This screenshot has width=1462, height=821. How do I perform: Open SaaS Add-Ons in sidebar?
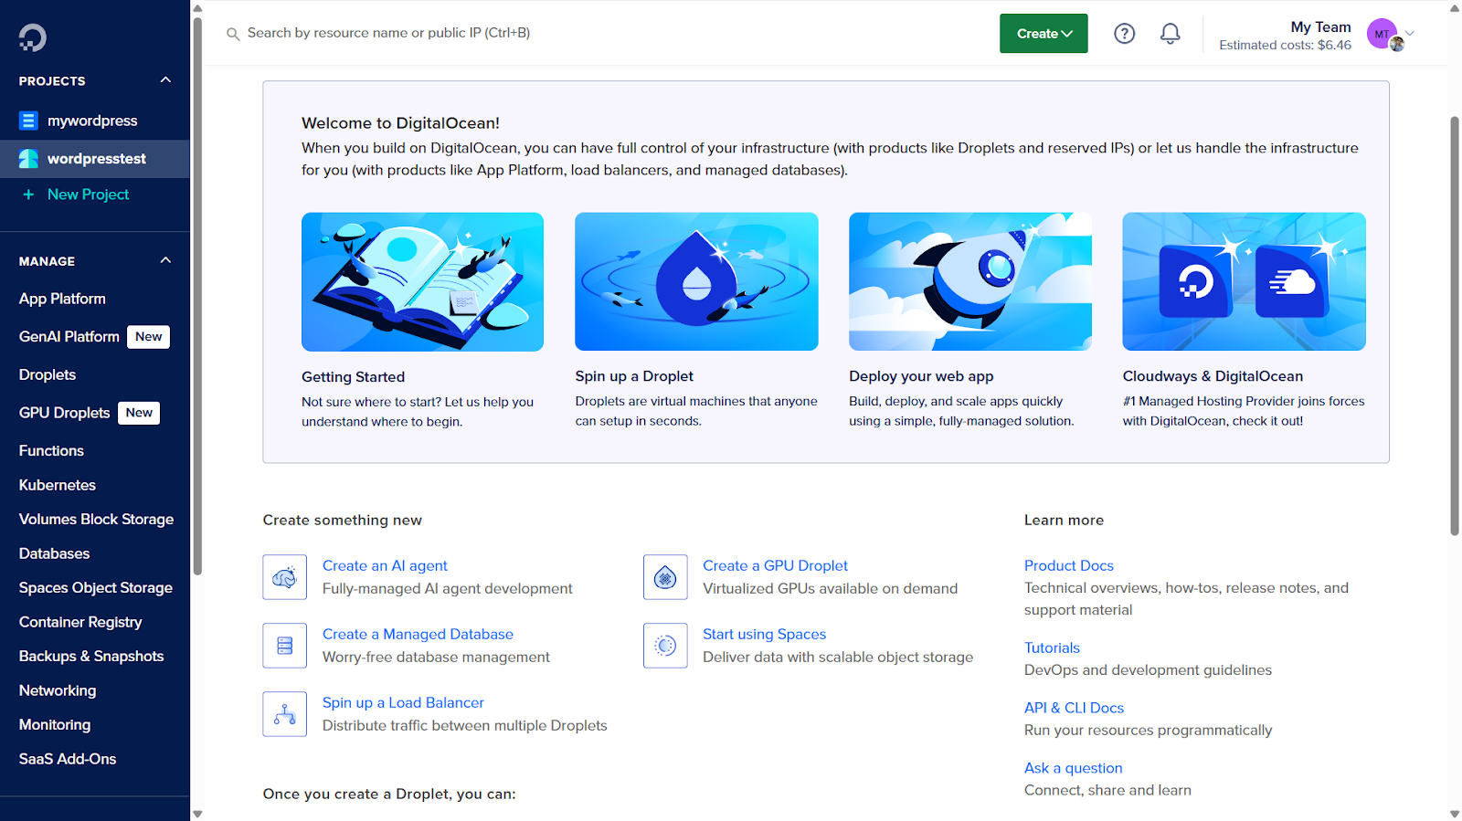(68, 759)
